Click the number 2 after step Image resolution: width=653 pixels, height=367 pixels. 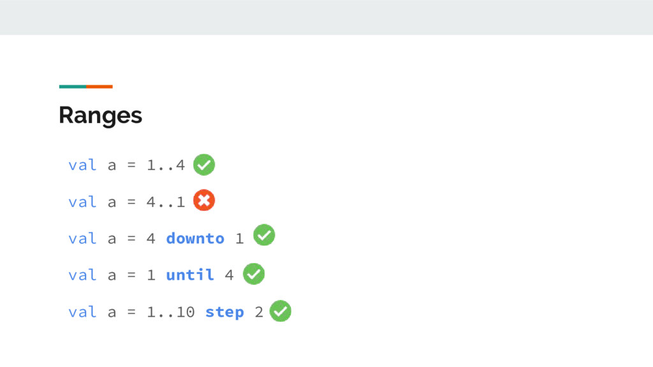pyautogui.click(x=258, y=312)
